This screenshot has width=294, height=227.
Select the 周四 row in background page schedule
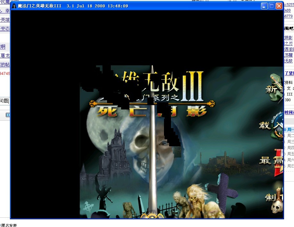289,148
